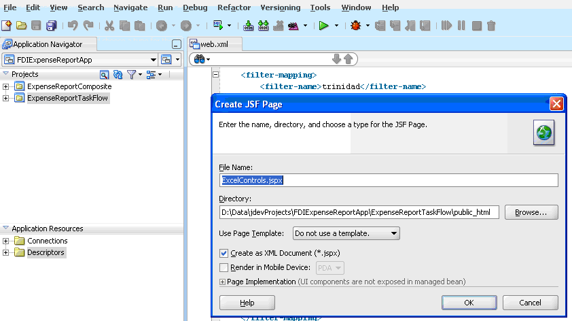
Task: Open the SQL Worksheet icon
Action: (218, 25)
